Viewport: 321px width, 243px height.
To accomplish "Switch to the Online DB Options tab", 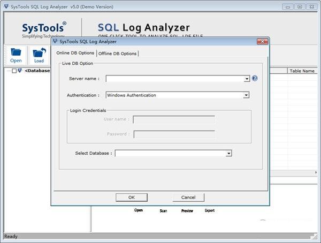I will (x=75, y=53).
